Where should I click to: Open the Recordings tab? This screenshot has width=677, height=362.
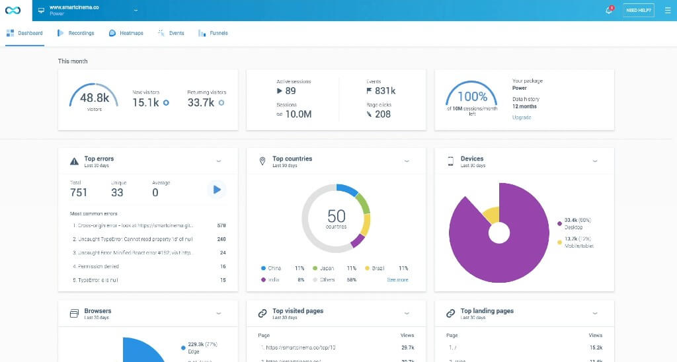pos(75,33)
